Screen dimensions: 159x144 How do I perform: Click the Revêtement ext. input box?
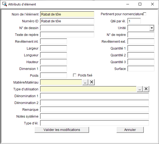[141, 41]
